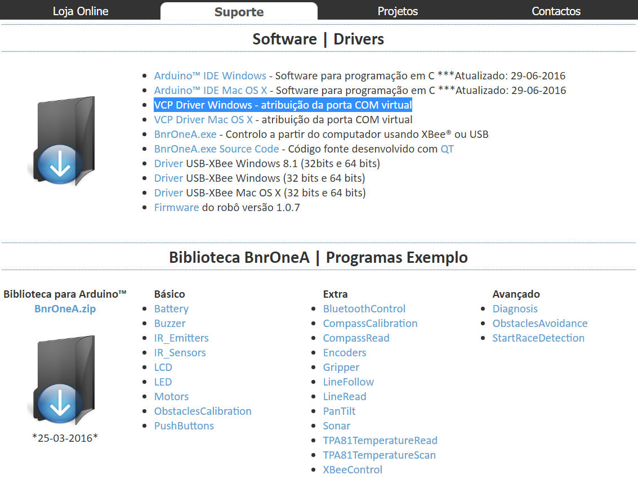Screen dimensions: 638x484
Task: Open the Buzzer example
Action: tap(169, 324)
